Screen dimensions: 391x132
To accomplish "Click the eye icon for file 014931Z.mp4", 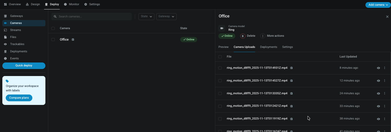I will point(378,68).
